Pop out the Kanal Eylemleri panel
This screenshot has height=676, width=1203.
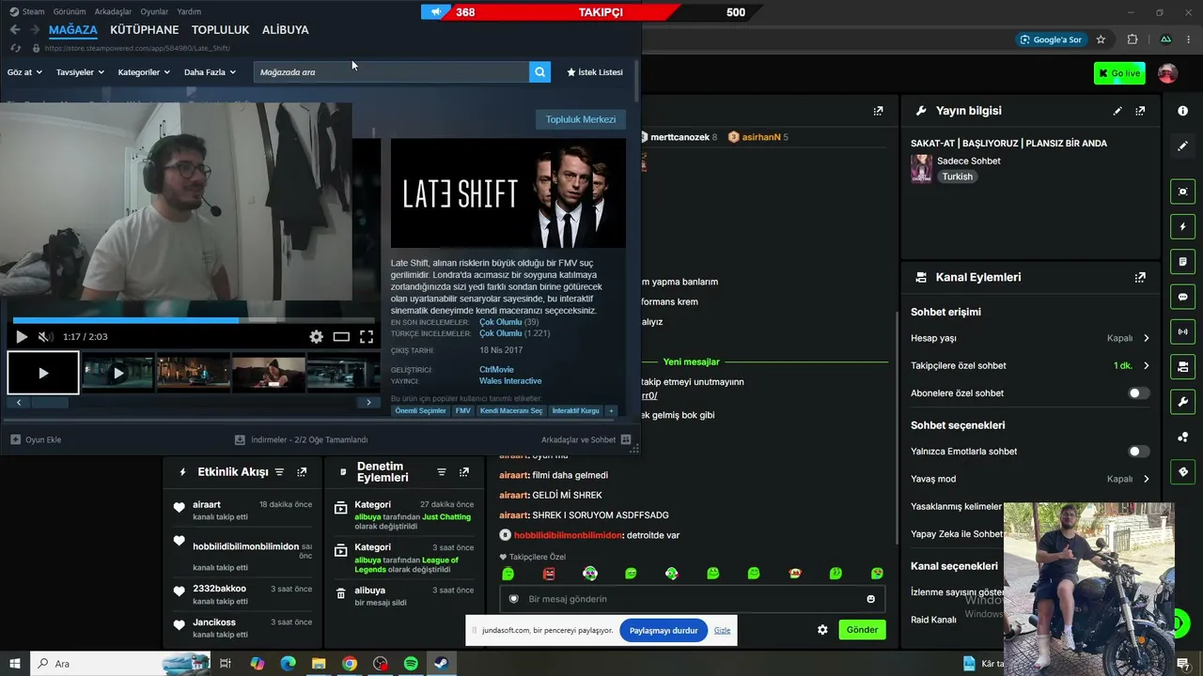pyautogui.click(x=1140, y=278)
